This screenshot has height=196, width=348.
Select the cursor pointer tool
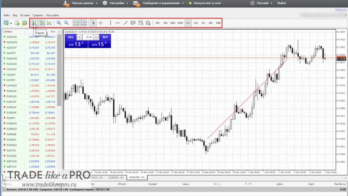[93, 23]
